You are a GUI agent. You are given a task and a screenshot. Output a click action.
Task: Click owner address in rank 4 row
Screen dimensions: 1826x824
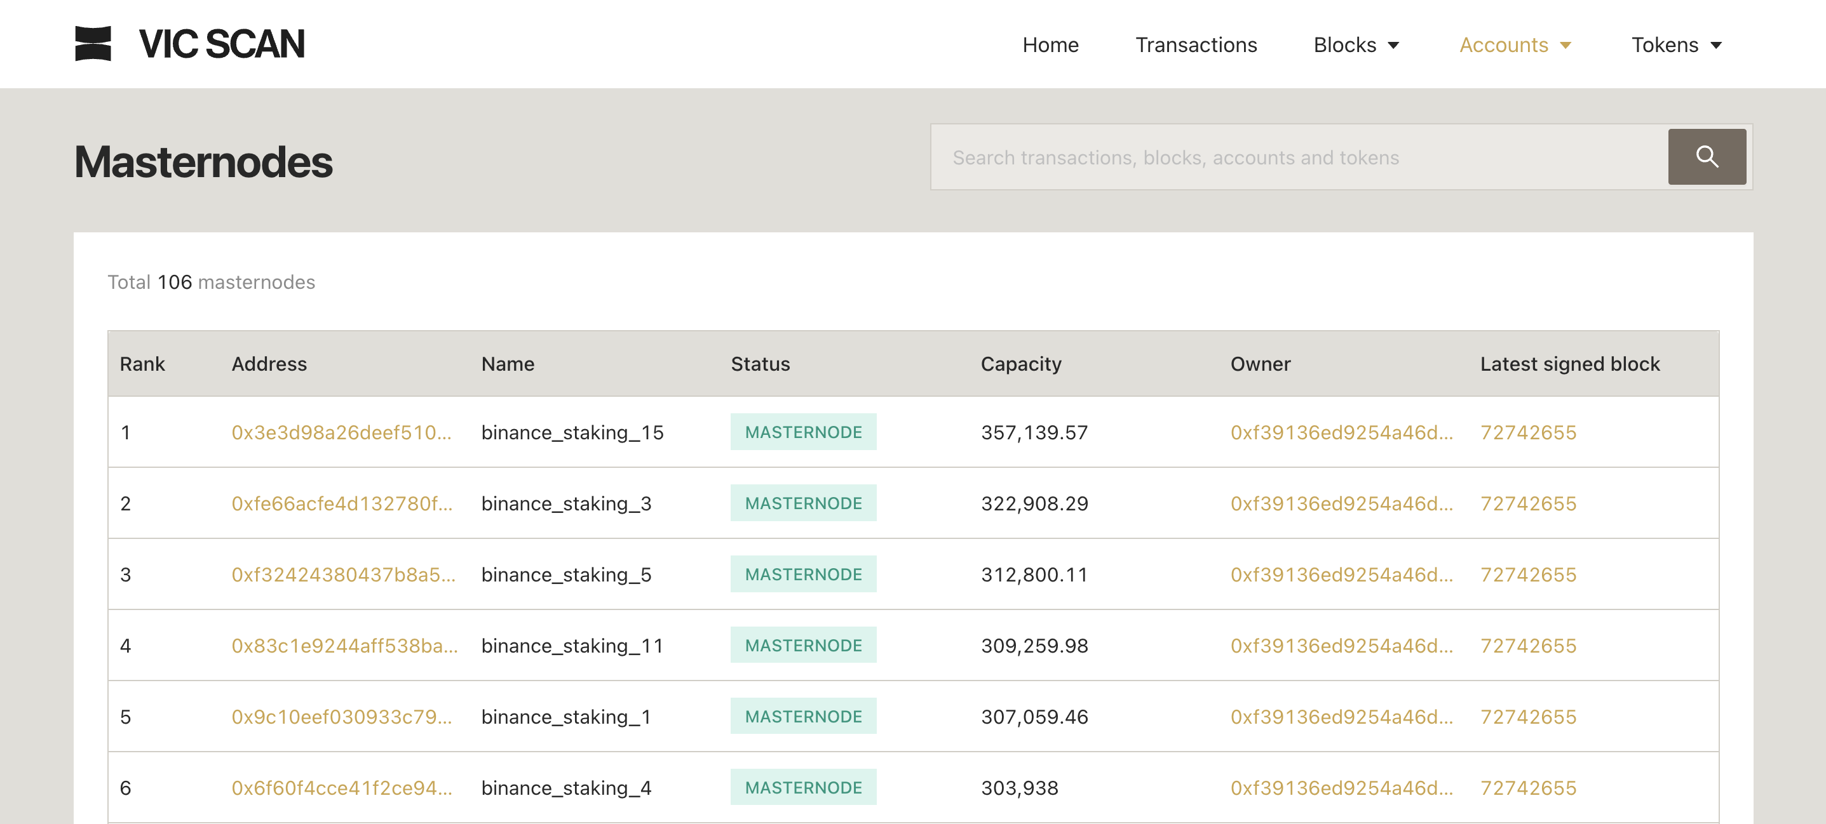1341,646
